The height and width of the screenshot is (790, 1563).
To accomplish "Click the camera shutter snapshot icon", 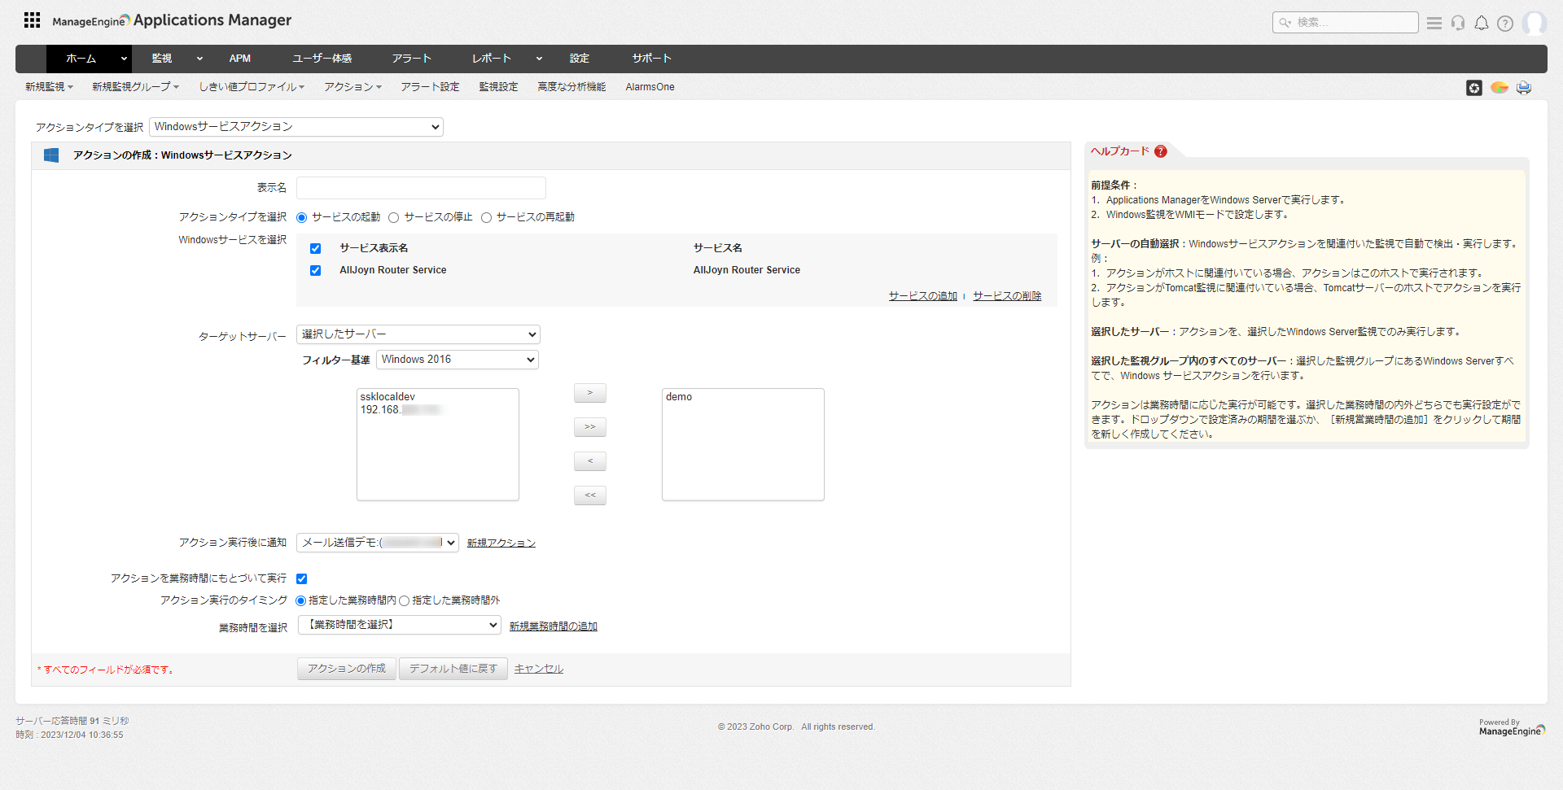I will 1474,88.
